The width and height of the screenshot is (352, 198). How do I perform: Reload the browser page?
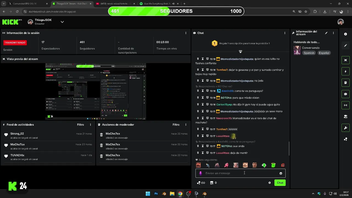(17, 12)
